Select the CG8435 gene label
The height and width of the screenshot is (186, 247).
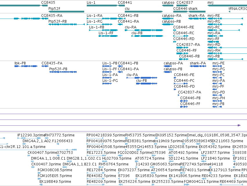coord(48,3)
